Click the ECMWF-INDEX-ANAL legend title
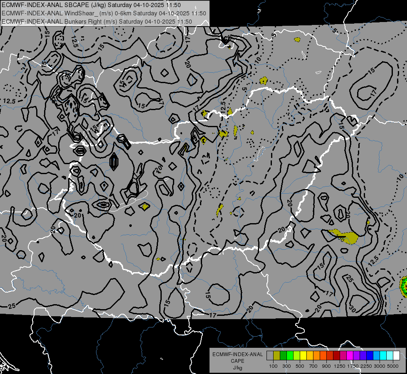 (237, 354)
